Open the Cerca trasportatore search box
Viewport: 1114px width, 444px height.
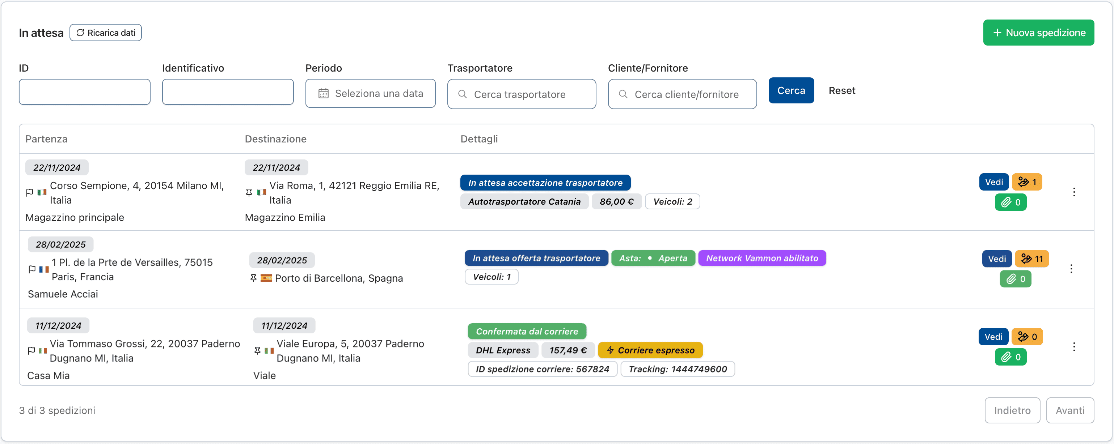pyautogui.click(x=522, y=94)
